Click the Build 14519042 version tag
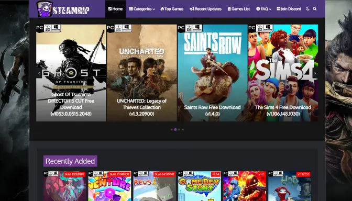This screenshot has height=201, width=352. tap(164, 174)
